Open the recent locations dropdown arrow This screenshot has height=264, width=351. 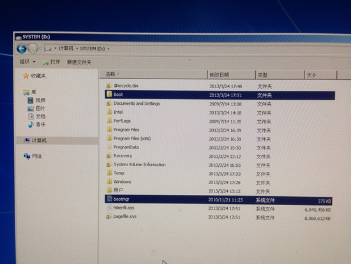point(40,48)
